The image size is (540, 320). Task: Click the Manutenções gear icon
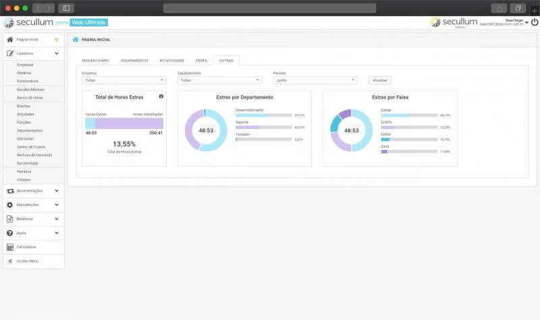pyautogui.click(x=10, y=205)
